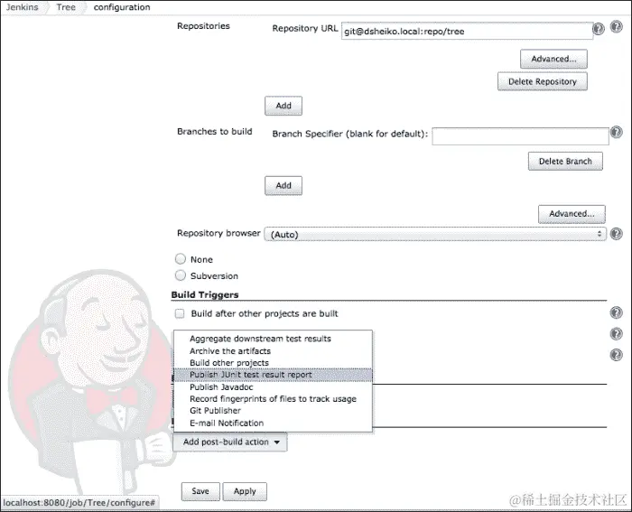Open help icon for Repository browser

click(x=616, y=234)
